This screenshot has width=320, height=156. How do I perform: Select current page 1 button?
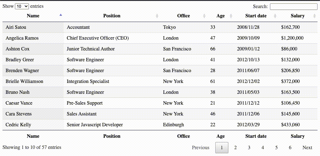222,148
